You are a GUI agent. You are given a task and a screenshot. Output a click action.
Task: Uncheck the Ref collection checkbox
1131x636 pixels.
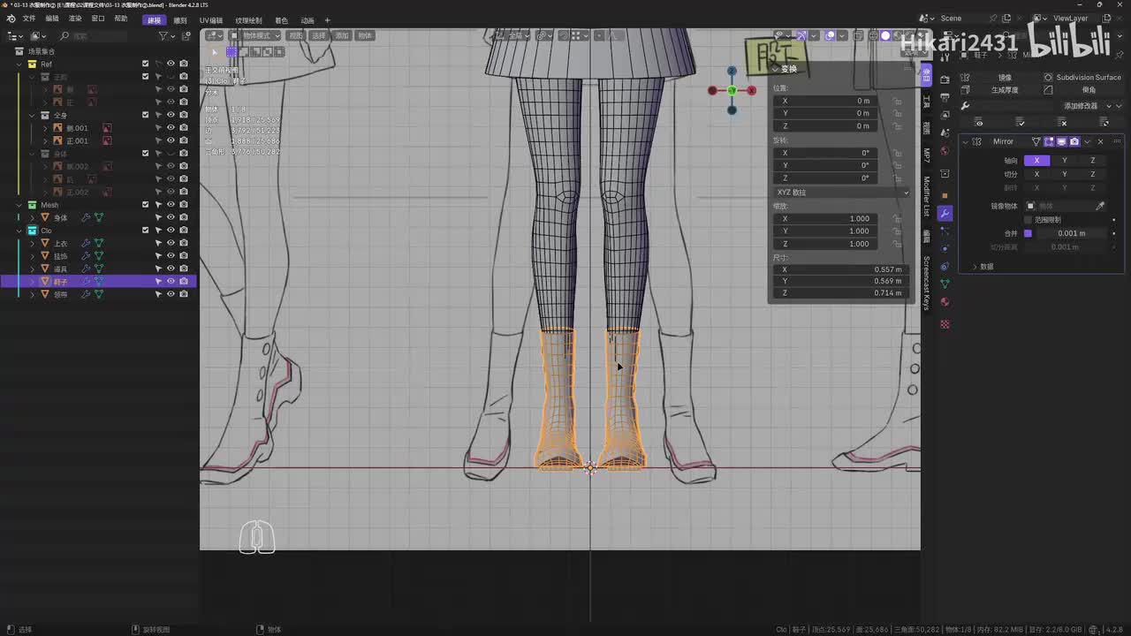pos(146,64)
